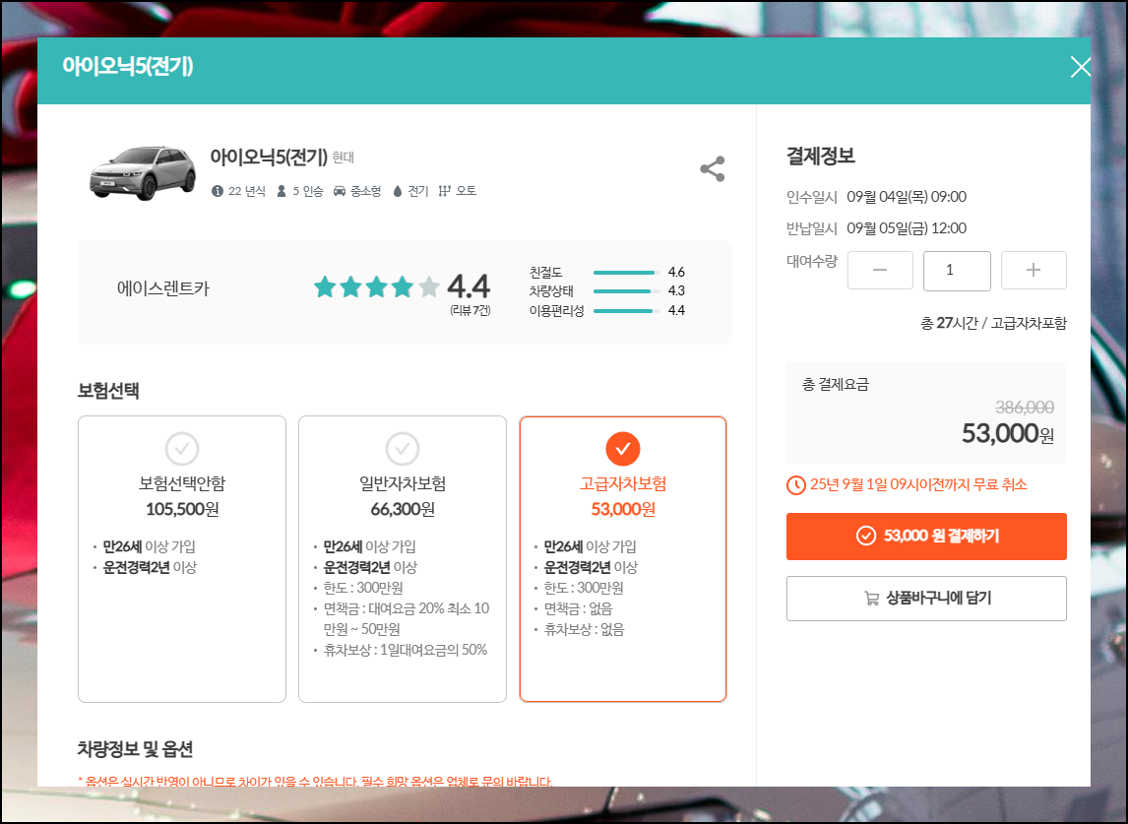Click the 총 결제요금 label

coord(836,384)
